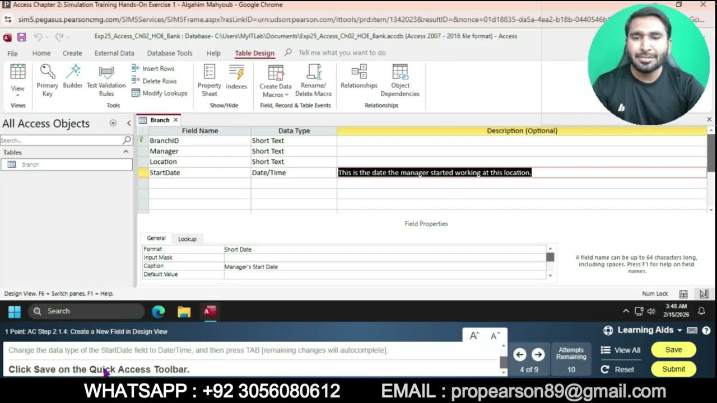717x403 pixels.
Task: Click the Reset button
Action: click(x=617, y=369)
